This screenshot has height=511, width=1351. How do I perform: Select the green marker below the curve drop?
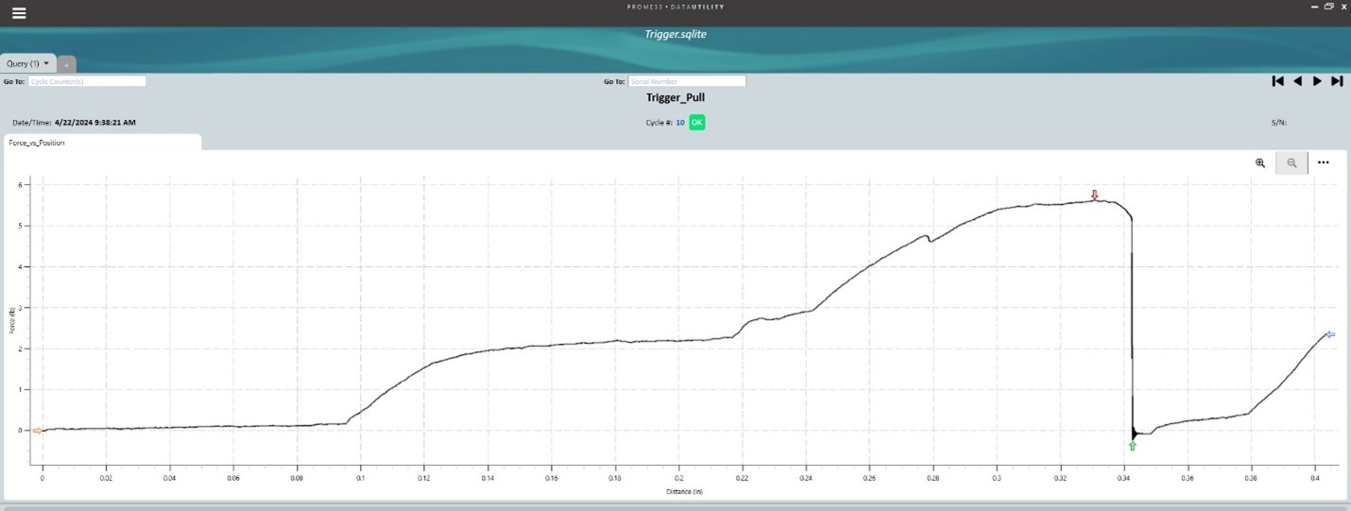click(1132, 446)
